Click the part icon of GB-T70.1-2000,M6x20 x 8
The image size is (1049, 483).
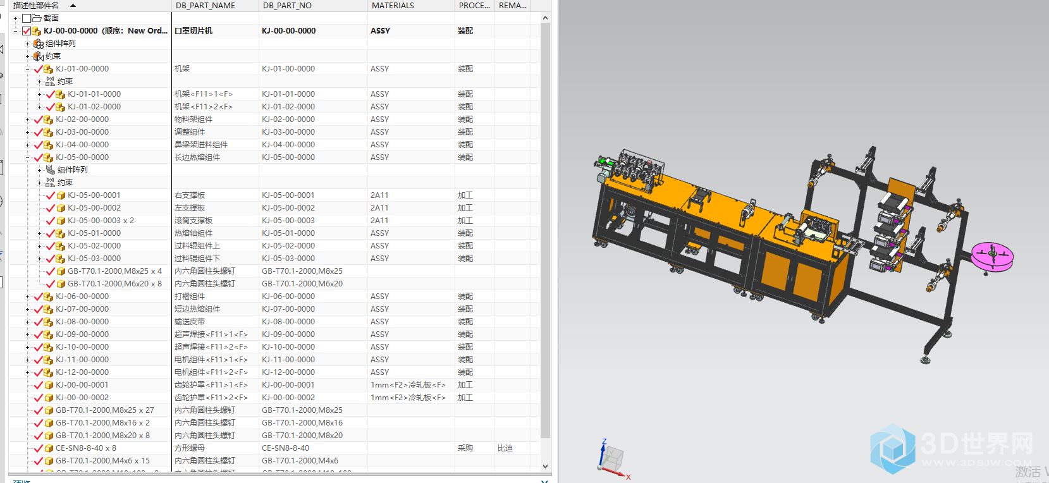pyautogui.click(x=61, y=284)
